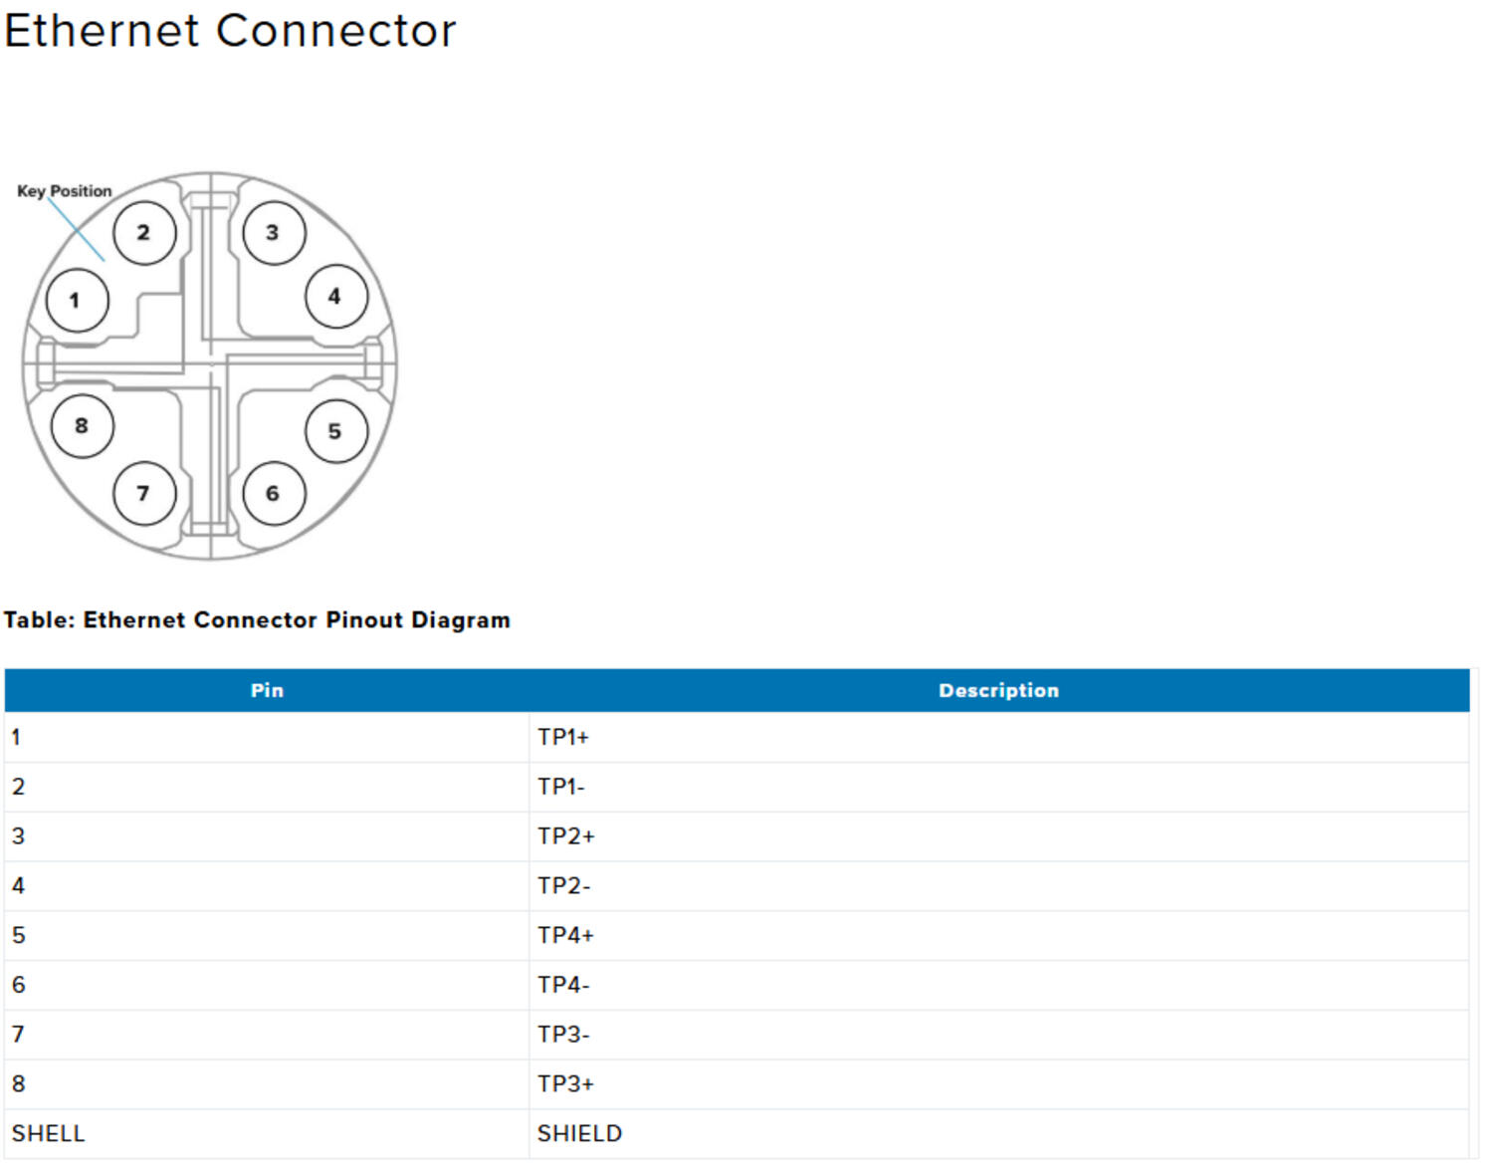Select the TP1+ table cell
The image size is (1493, 1176).
[x=563, y=737]
